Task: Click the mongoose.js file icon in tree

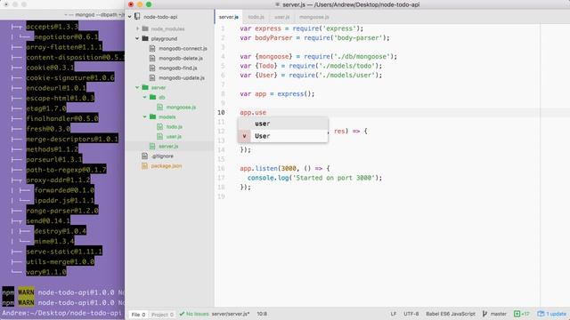Action: pos(159,107)
